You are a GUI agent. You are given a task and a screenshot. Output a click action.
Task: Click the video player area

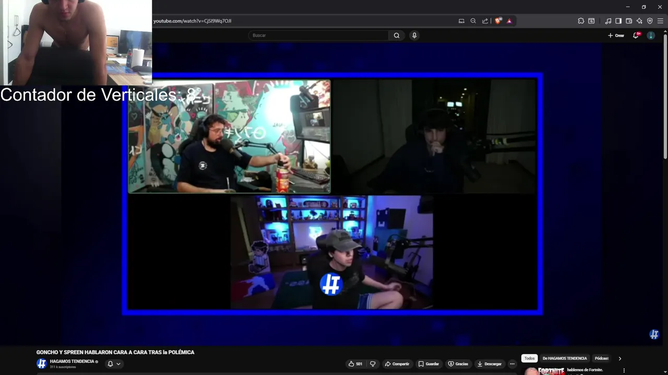(x=332, y=194)
